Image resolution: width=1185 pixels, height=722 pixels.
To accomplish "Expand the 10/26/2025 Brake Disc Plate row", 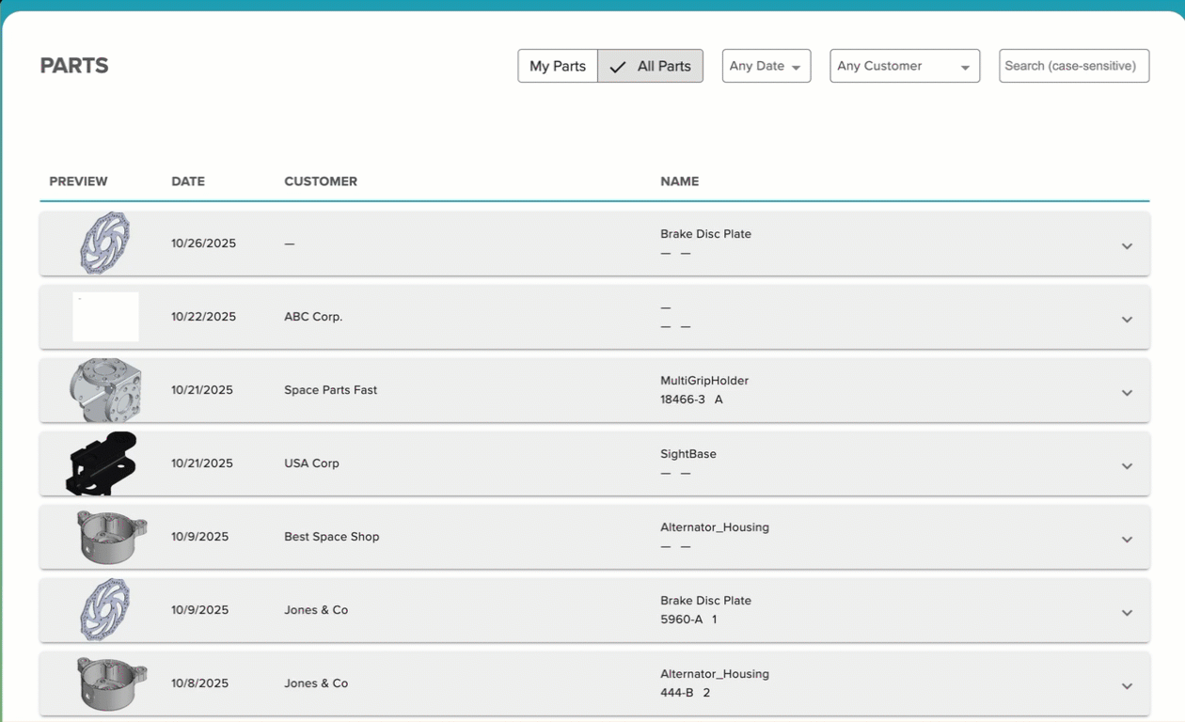I will 1127,246.
